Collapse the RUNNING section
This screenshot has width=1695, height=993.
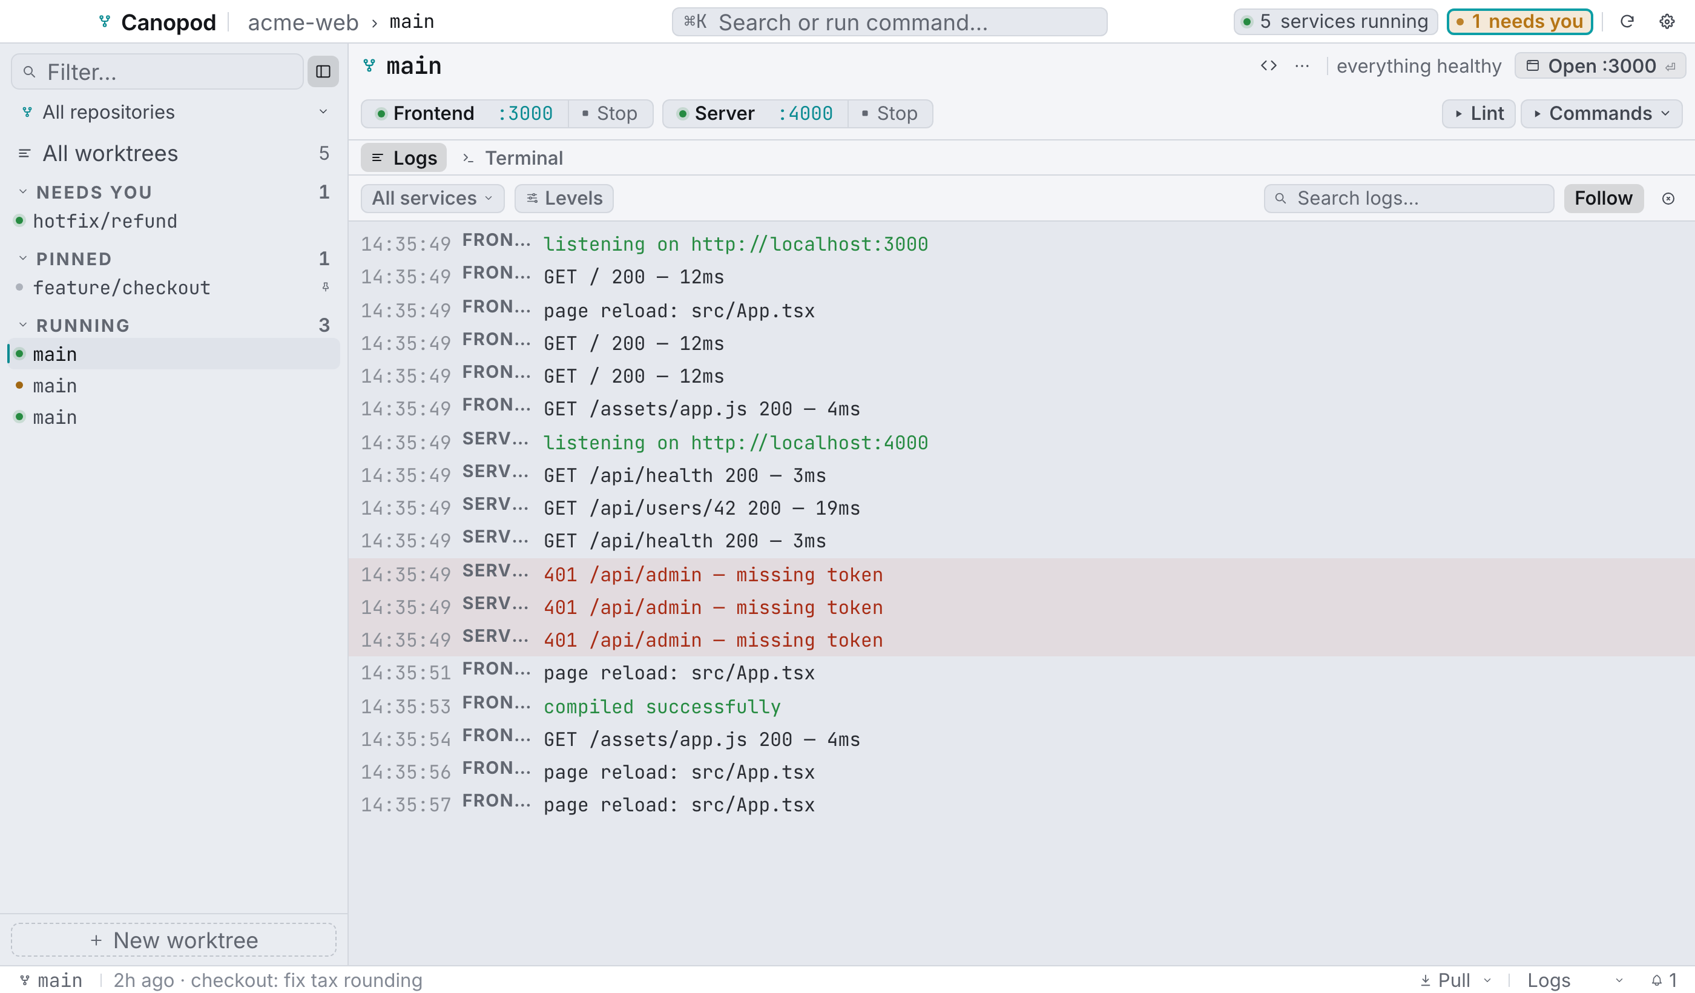[x=23, y=325]
